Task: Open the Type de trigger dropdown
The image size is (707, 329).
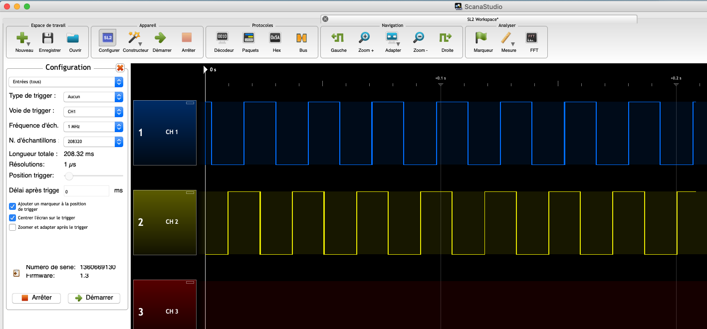Action: coord(93,97)
